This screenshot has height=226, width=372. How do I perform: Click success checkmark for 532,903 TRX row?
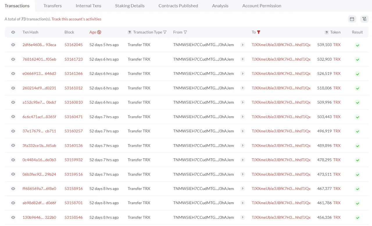(x=357, y=59)
